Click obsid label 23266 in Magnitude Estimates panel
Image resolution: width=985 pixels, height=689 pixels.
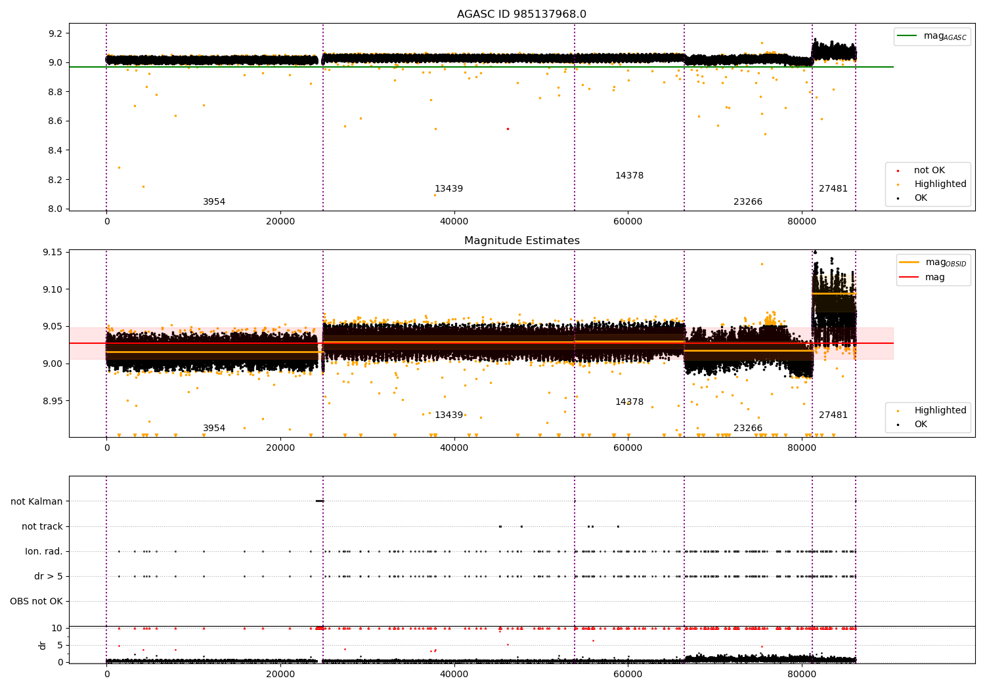tap(748, 428)
